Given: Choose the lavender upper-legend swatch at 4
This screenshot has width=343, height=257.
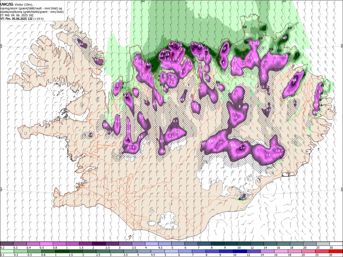Looking at the screenshot, I should click(151, 244).
